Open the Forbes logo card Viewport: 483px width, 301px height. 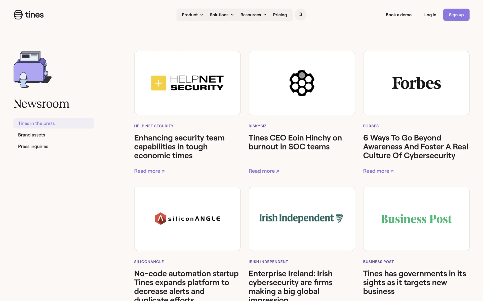[x=416, y=83]
